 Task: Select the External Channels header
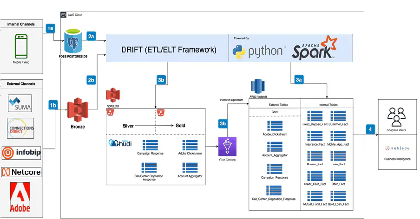21,84
